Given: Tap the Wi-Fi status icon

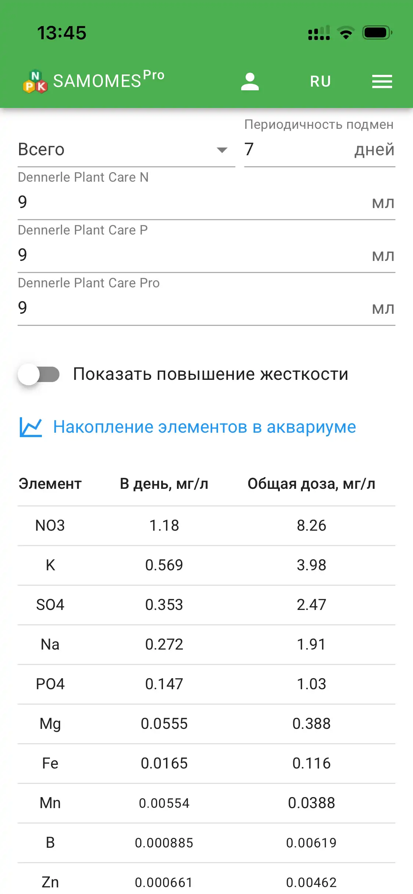Looking at the screenshot, I should [345, 33].
